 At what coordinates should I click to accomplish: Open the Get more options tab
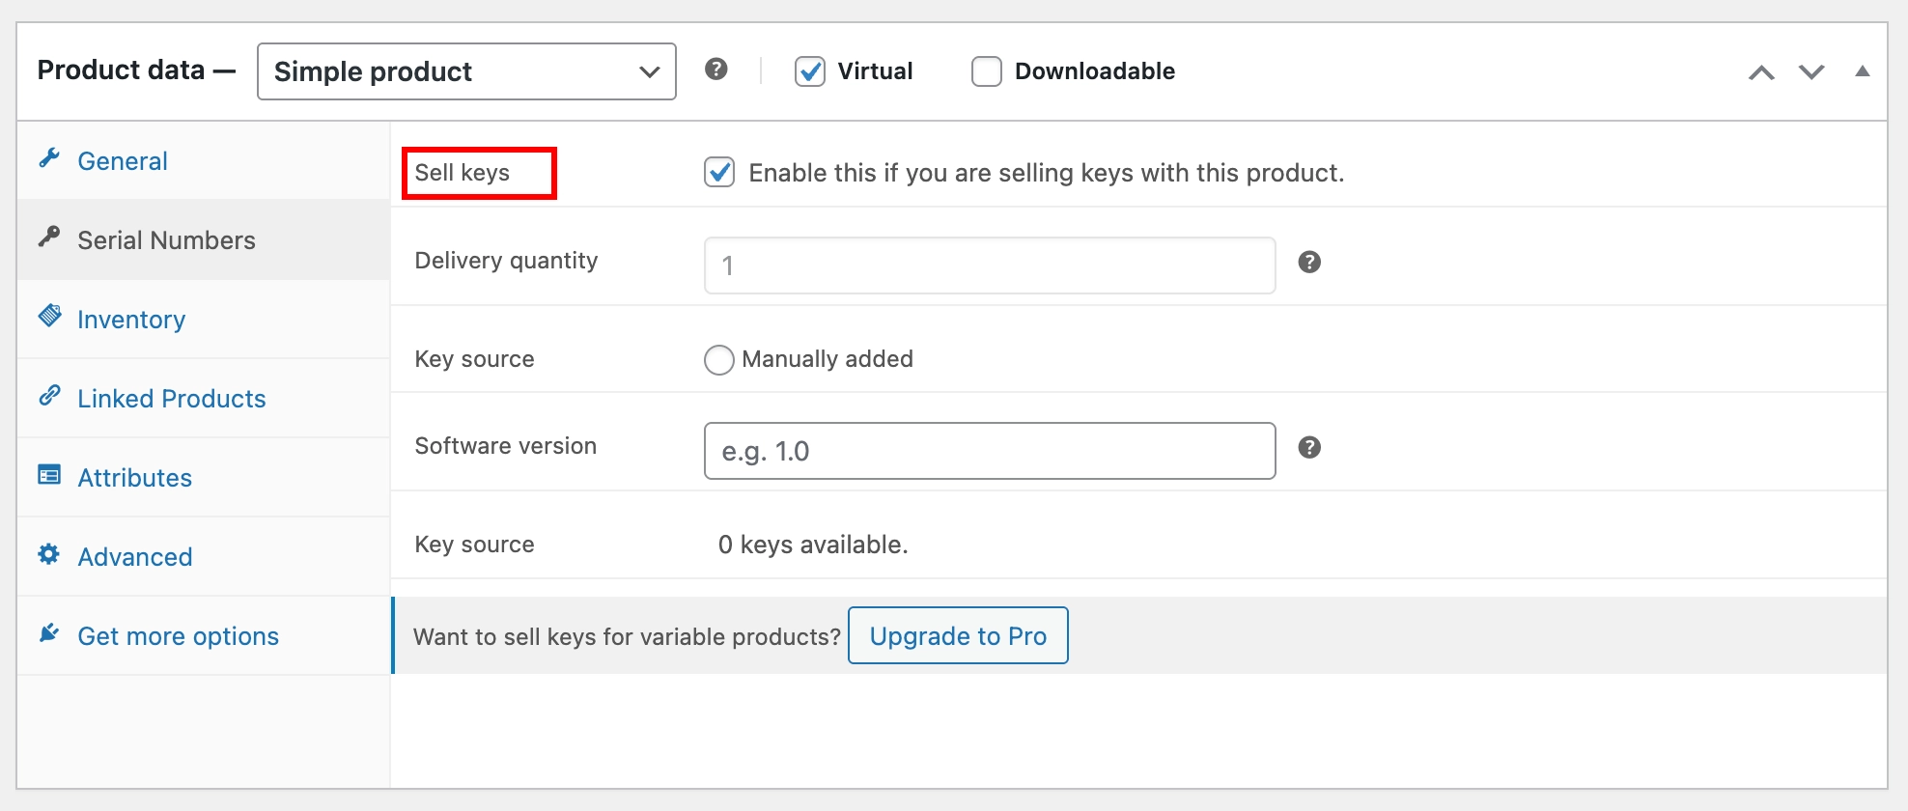(204, 636)
